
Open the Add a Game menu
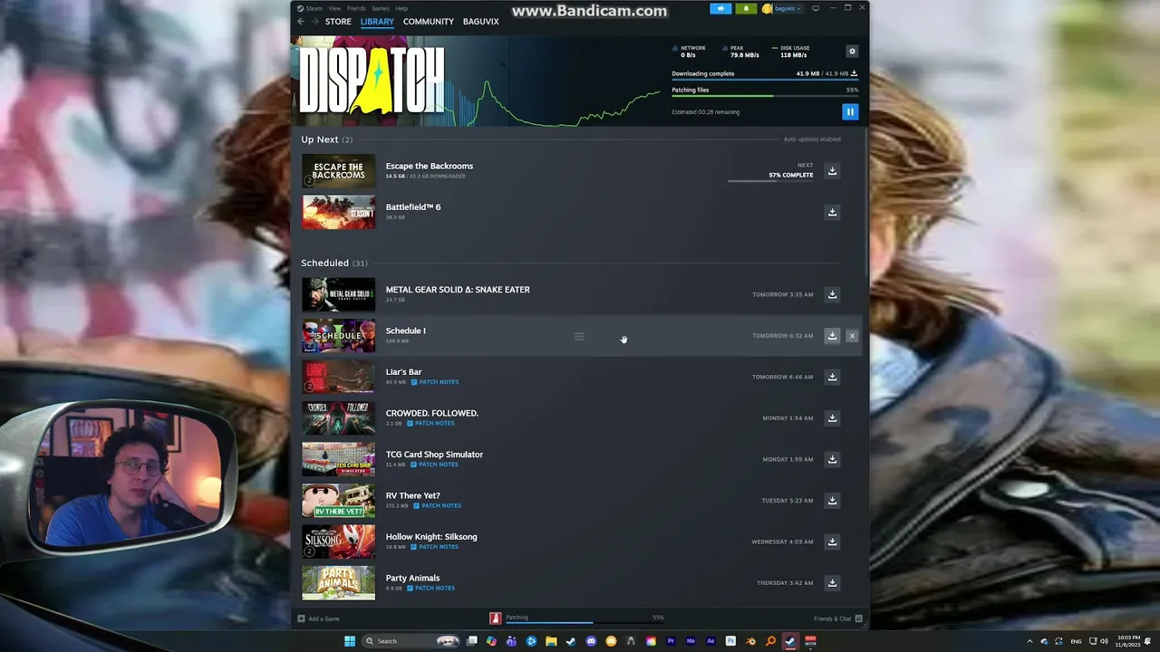click(x=319, y=618)
